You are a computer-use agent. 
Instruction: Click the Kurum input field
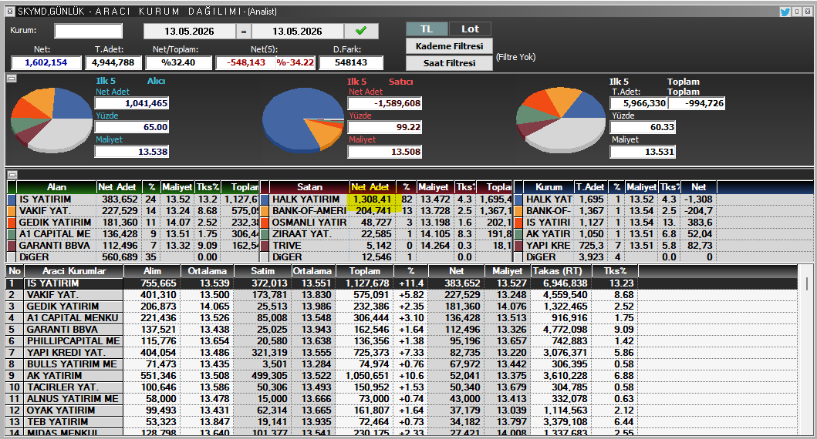(89, 32)
